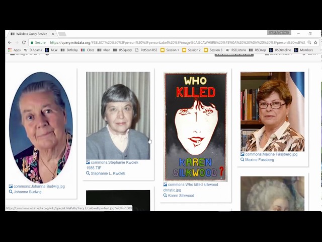Click the address bar URL
The image size is (322, 242).
coord(178,42)
